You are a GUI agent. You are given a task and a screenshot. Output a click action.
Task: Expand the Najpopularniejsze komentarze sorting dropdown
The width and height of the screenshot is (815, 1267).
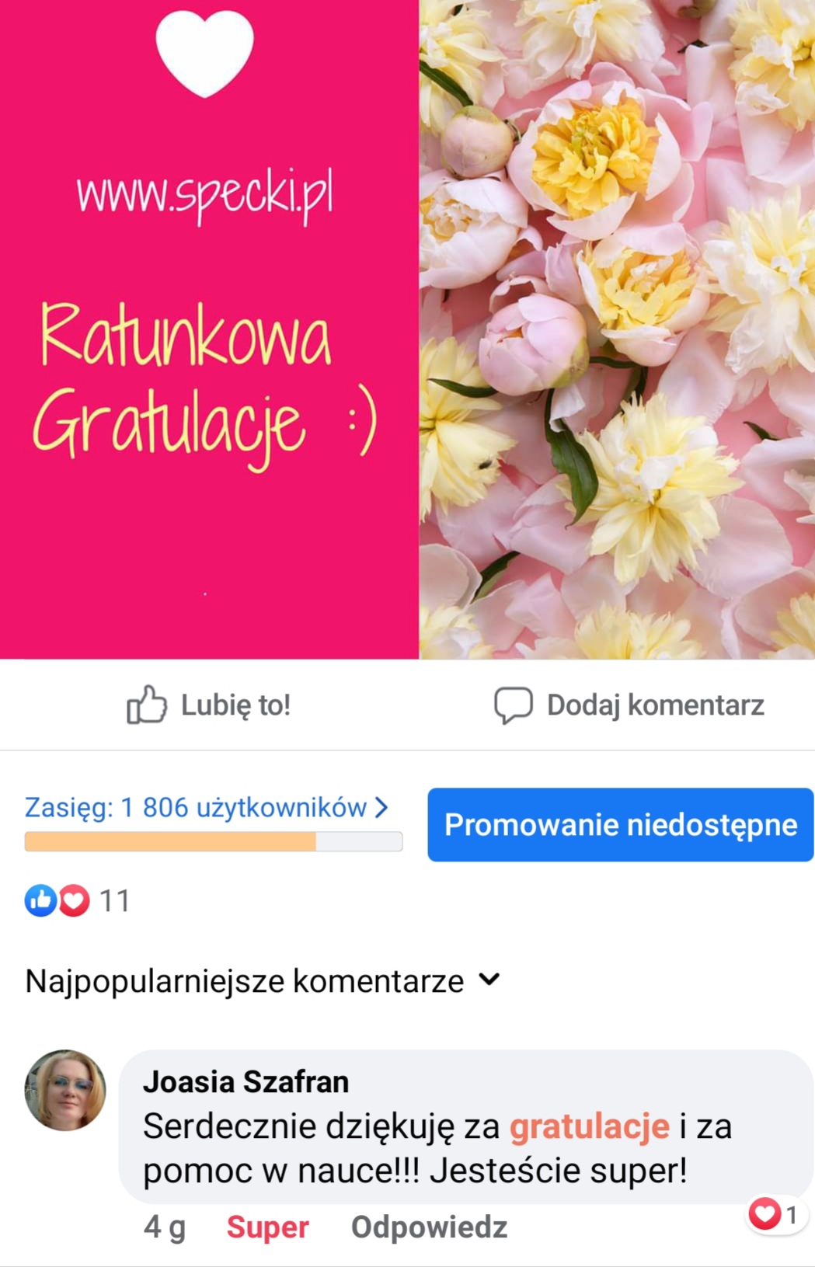click(262, 980)
